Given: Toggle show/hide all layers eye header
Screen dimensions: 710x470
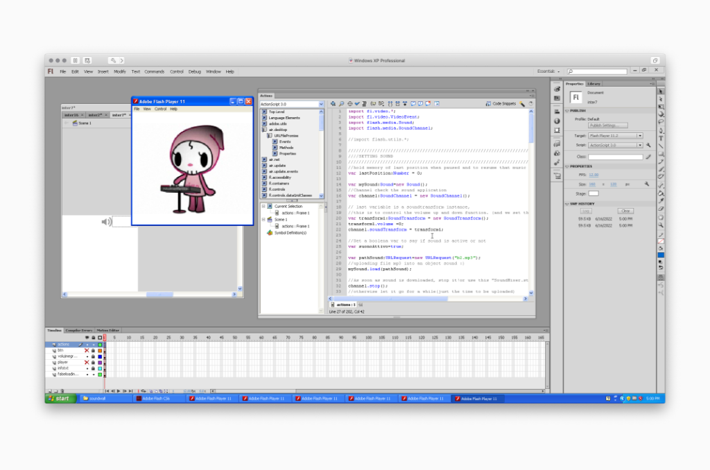Looking at the screenshot, I should click(x=87, y=338).
